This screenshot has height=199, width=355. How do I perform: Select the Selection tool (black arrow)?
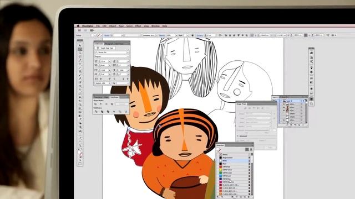tap(80, 45)
